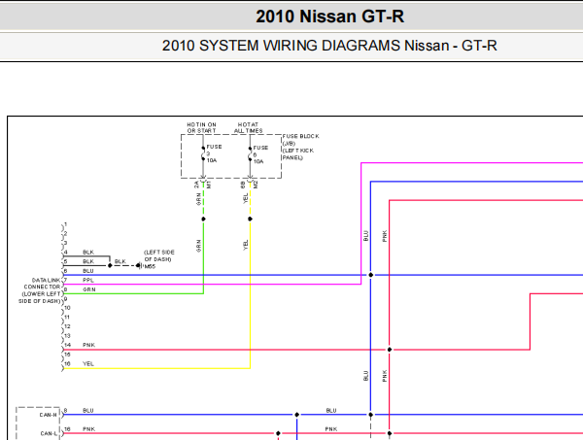
Task: Click the BLU label beside CAN-H pin 8
Action: coord(88,410)
